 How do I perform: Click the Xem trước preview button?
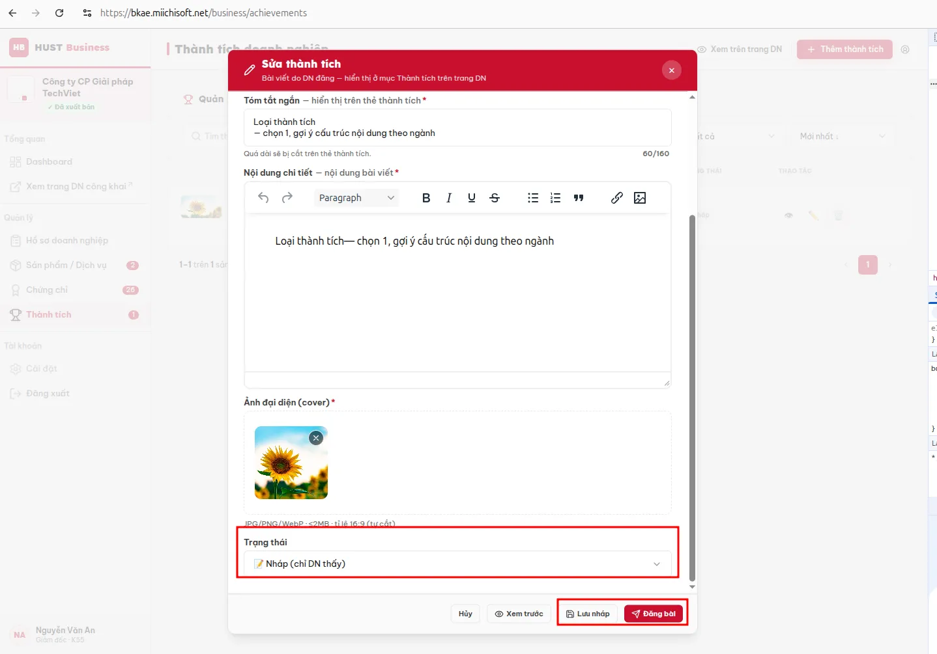(519, 614)
